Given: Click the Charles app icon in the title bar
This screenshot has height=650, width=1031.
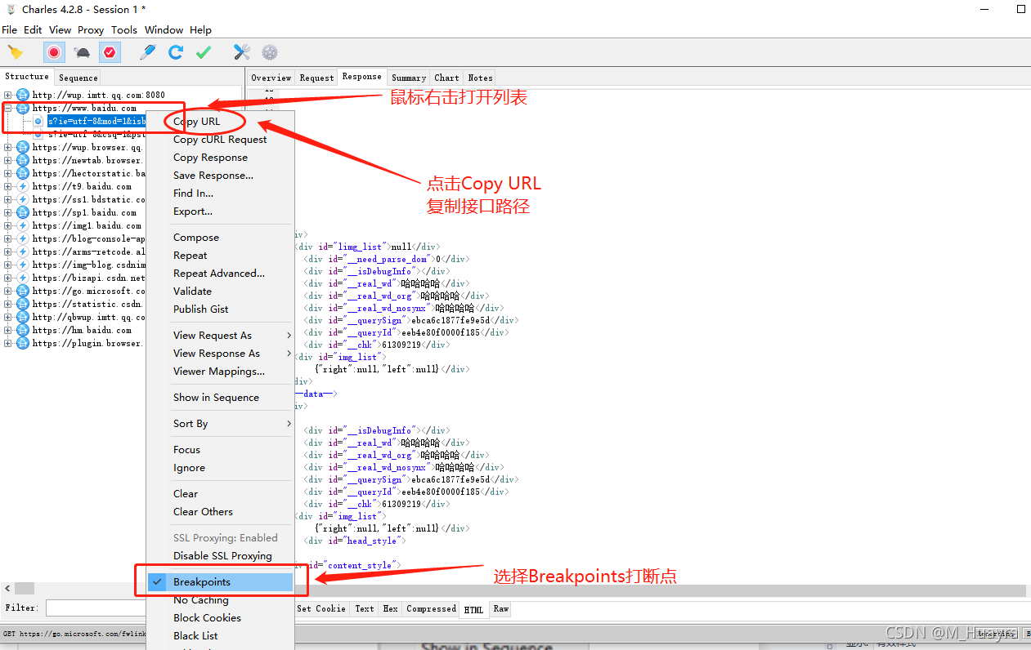Looking at the screenshot, I should point(10,9).
